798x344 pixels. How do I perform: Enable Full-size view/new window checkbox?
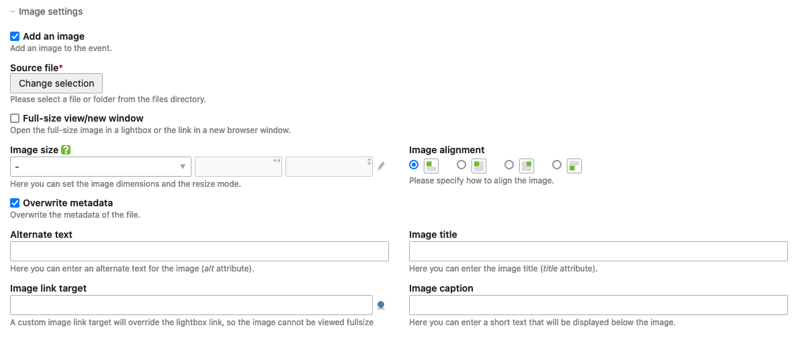15,118
